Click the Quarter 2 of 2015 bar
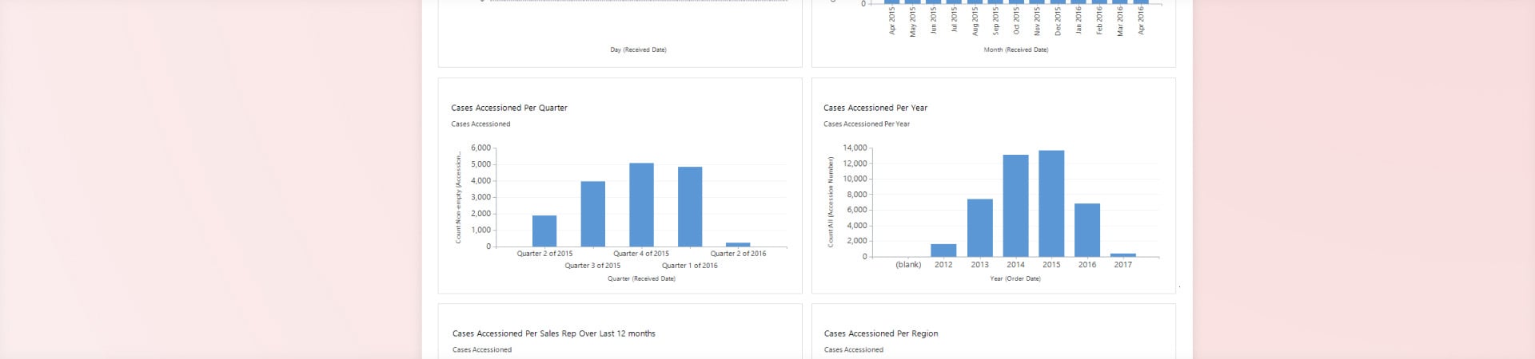This screenshot has height=359, width=1535. click(544, 231)
